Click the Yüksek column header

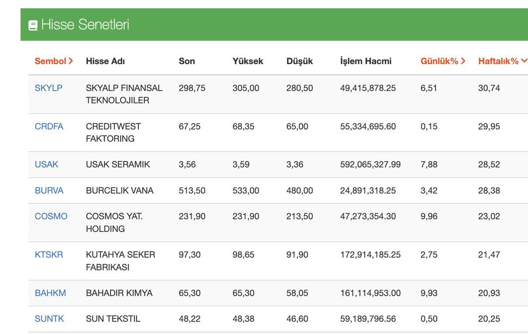coord(248,61)
